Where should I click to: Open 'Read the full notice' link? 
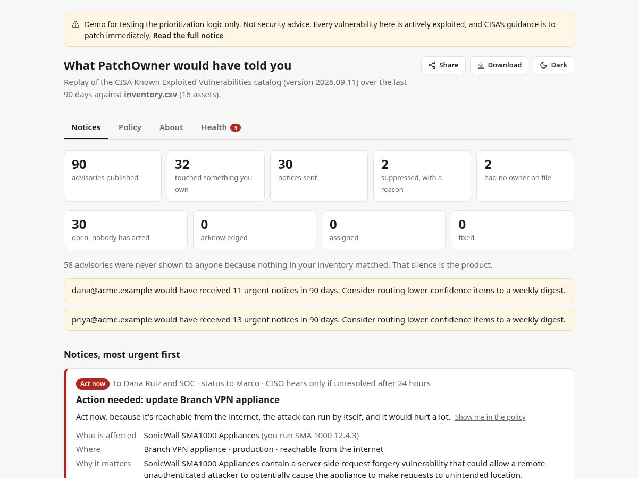188,36
